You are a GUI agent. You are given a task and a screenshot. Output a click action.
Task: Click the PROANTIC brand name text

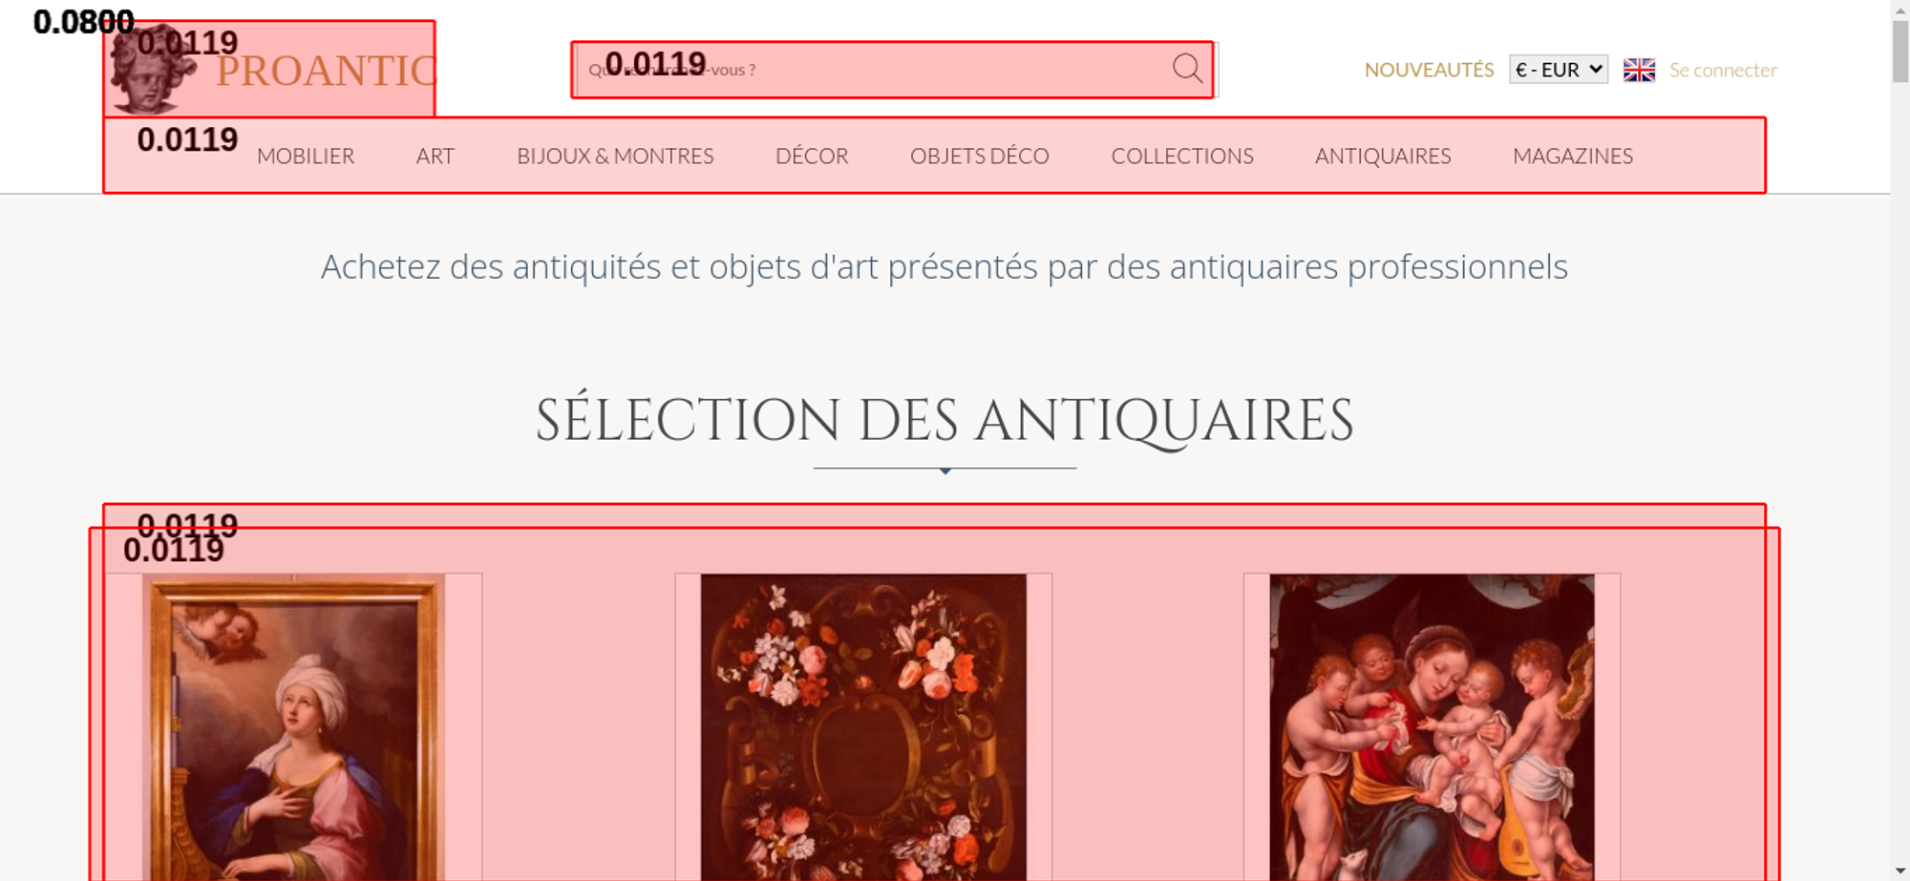[x=326, y=72]
